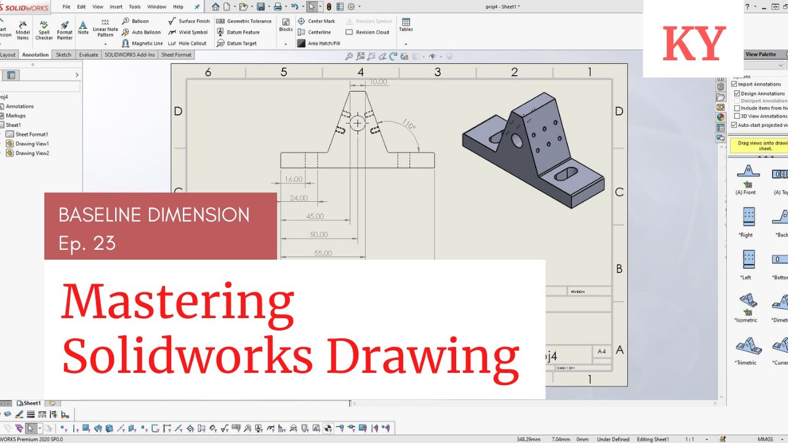
Task: Select Annotations in the feature tree
Action: pos(17,106)
